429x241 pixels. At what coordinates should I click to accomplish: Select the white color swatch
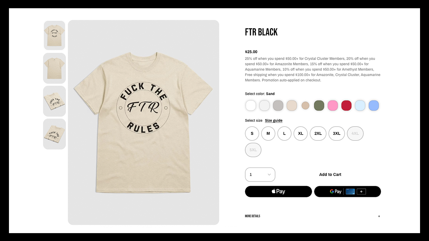click(x=251, y=106)
